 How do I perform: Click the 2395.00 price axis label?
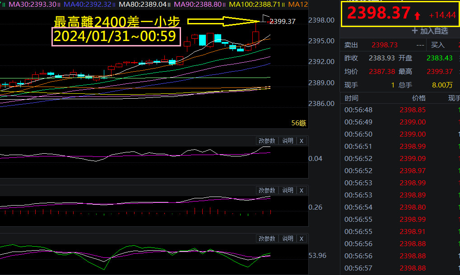(x=321, y=41)
